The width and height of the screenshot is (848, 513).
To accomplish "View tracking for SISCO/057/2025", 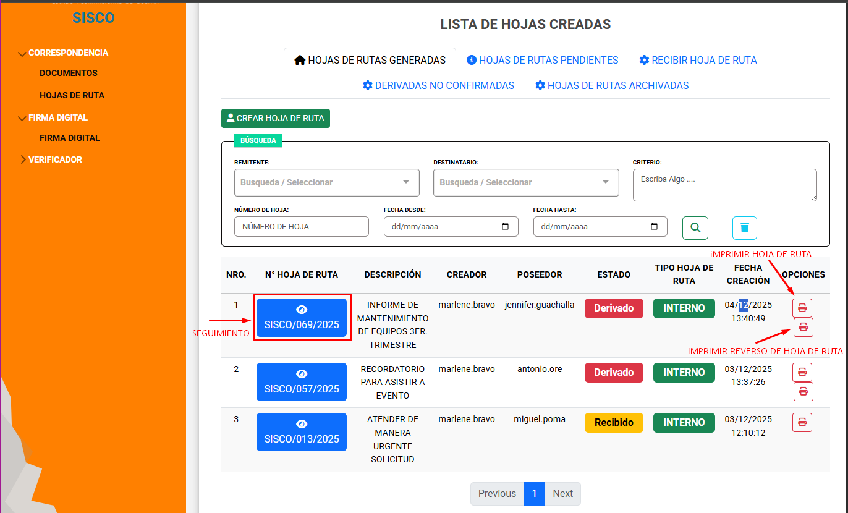I will click(x=302, y=381).
